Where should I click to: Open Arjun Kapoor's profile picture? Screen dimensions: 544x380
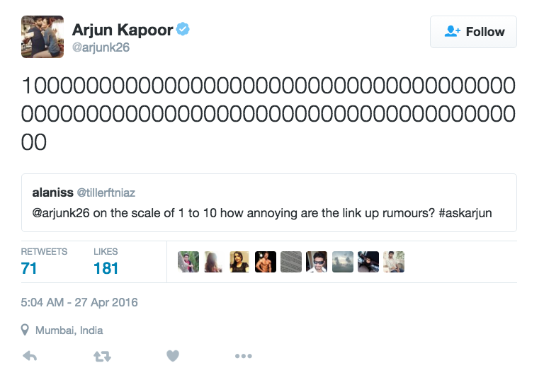(42, 37)
